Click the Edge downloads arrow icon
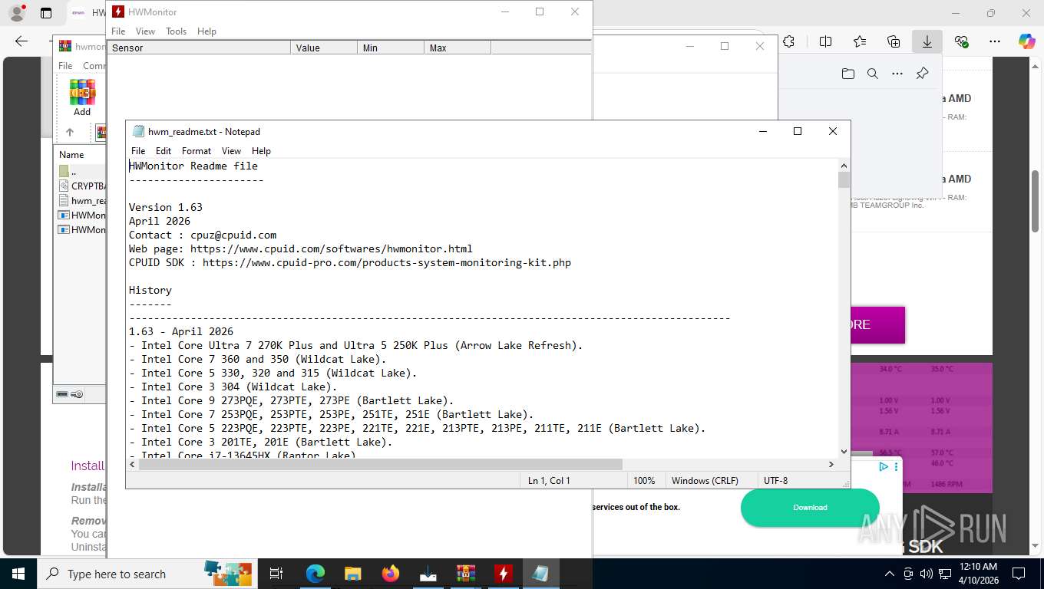Image resolution: width=1044 pixels, height=589 pixels. tap(927, 41)
